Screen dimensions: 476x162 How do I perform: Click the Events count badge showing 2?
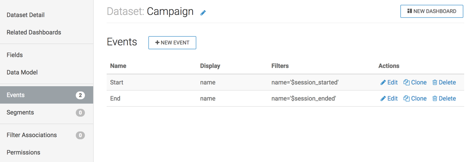tap(80, 95)
